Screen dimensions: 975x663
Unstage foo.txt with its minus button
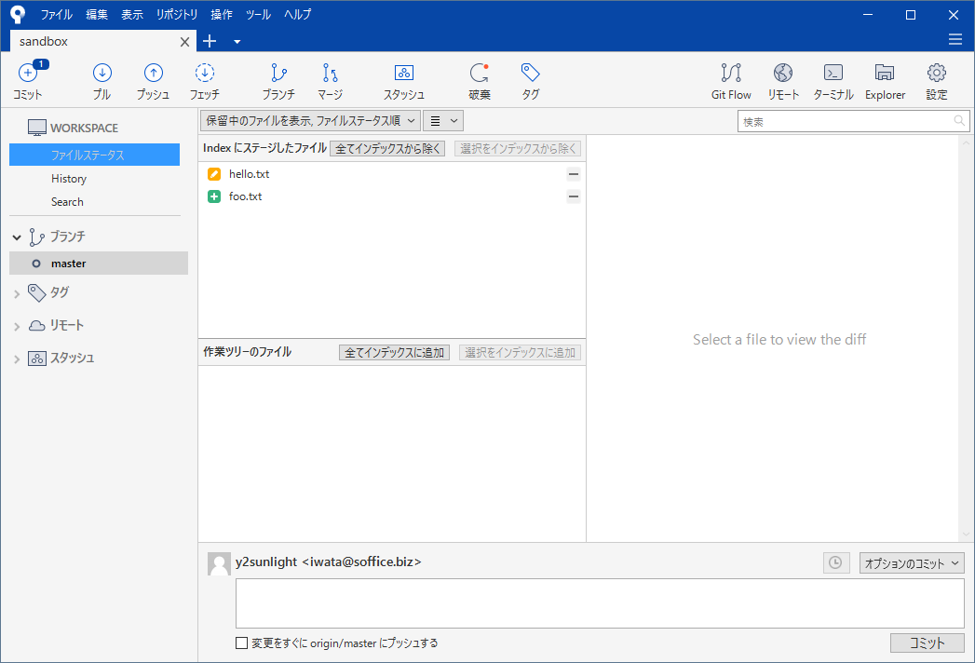574,196
